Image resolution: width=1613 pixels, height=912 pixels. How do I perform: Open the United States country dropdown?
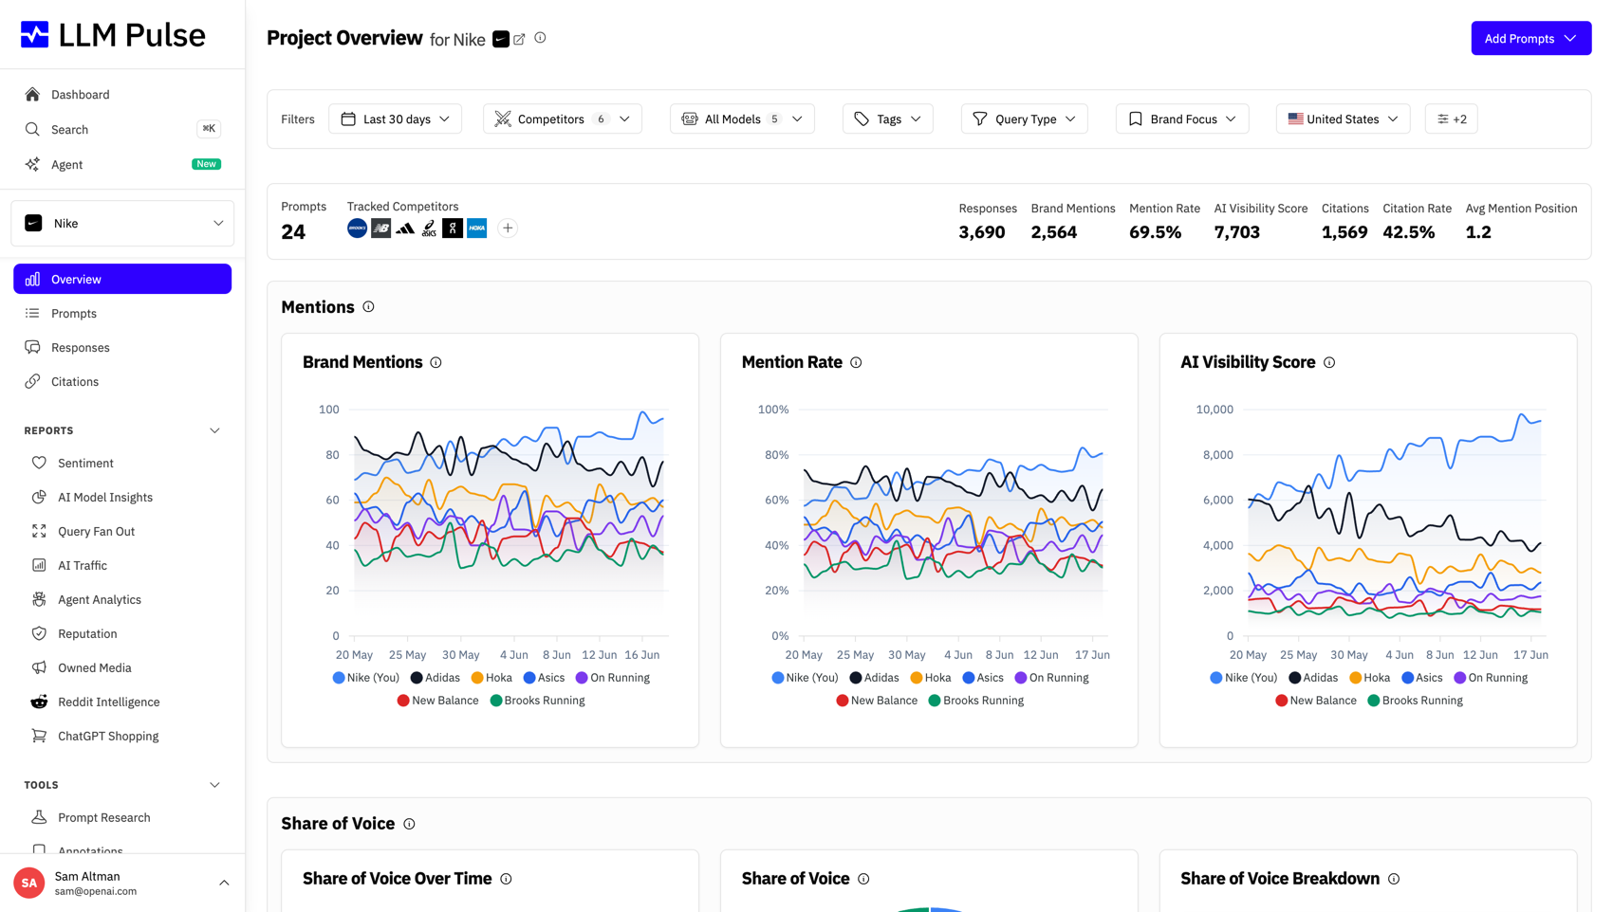(1343, 119)
